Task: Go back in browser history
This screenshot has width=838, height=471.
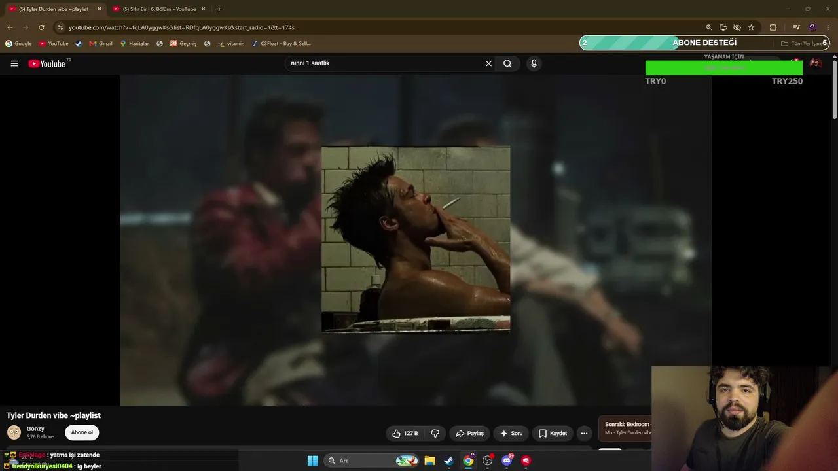Action: [x=10, y=27]
